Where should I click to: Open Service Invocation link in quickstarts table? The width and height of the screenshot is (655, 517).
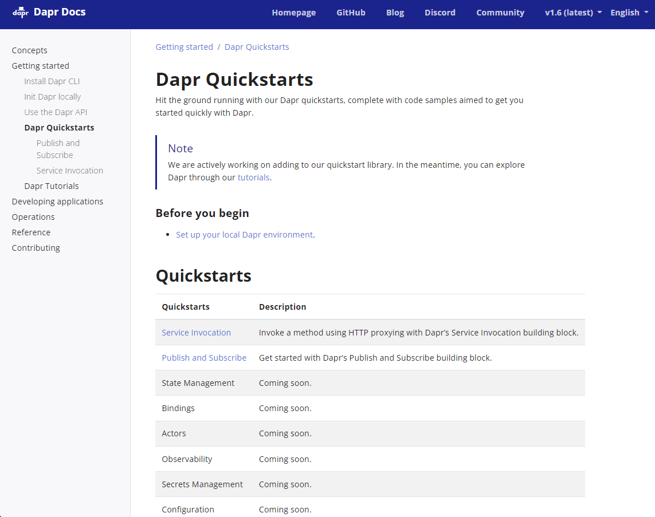(x=197, y=333)
